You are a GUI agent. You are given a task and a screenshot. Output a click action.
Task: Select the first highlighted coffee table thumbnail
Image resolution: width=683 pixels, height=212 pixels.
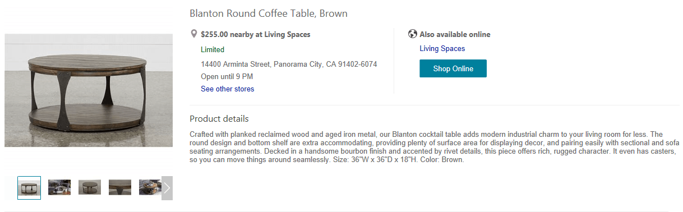point(29,188)
